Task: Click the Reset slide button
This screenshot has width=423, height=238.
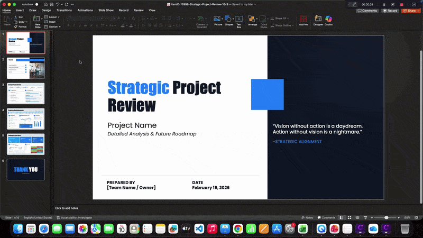Action: coord(50,22)
